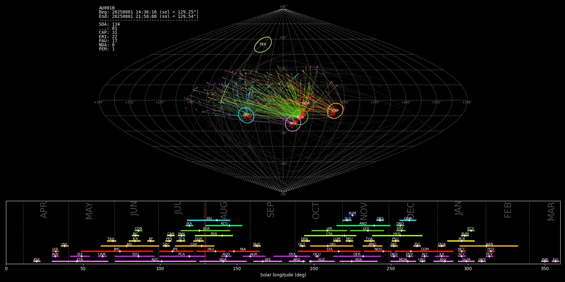Click the PER radiant label on sky map
This screenshot has width=565, height=282.
point(263,44)
